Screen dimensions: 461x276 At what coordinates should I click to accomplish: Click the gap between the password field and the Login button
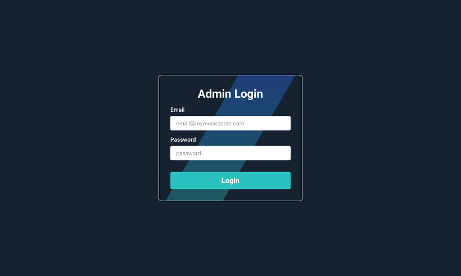click(x=230, y=166)
